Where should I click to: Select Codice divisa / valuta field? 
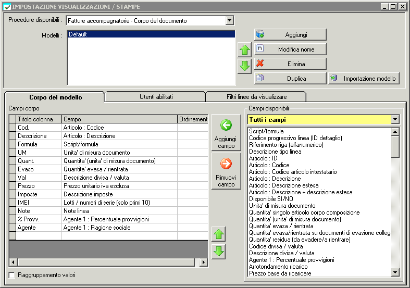[x=319, y=246]
